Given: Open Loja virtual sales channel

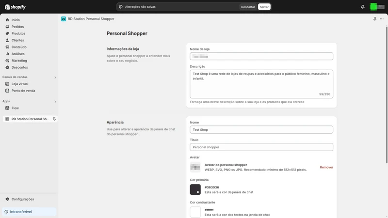Looking at the screenshot, I should pos(20,84).
